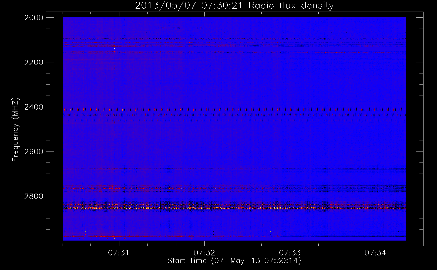The height and width of the screenshot is (270, 437).
Task: Click the 07:33 time tick label
Action: tap(290, 253)
